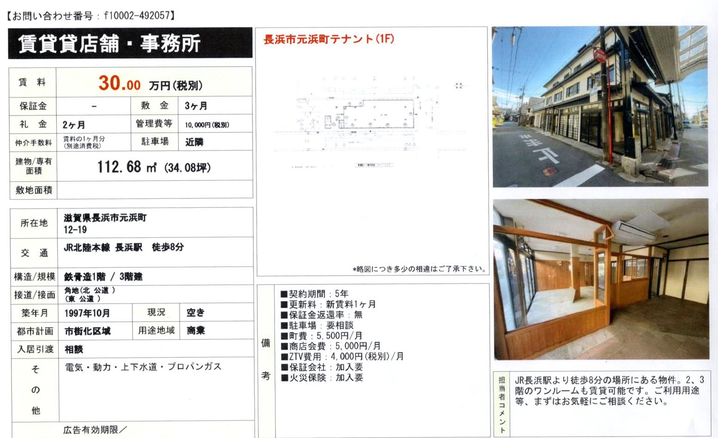Open the exterior building street photo
The width and height of the screenshot is (718, 438).
click(x=600, y=106)
